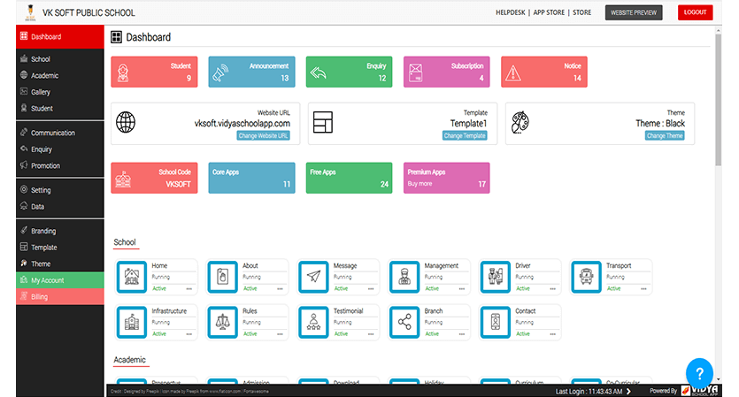Open Communication in the sidebar menu

click(x=60, y=133)
